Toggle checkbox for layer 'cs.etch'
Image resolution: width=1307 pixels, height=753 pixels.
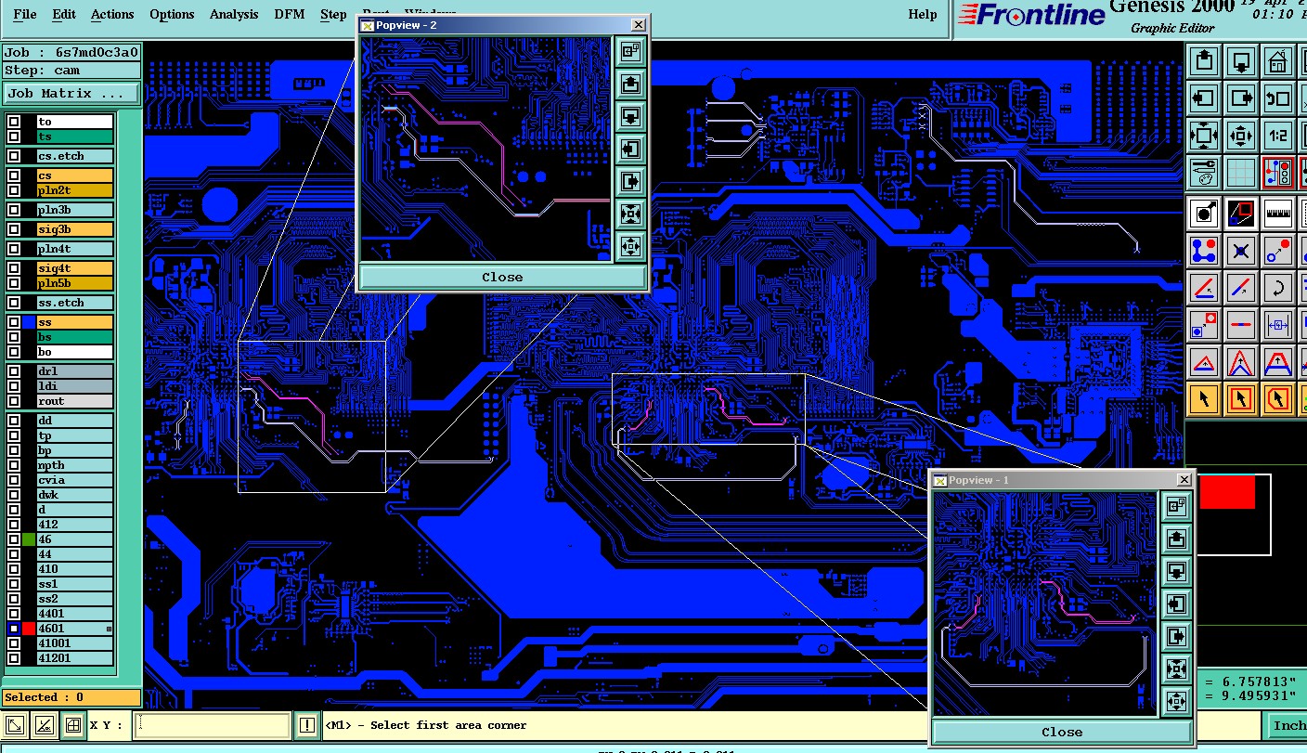click(14, 157)
